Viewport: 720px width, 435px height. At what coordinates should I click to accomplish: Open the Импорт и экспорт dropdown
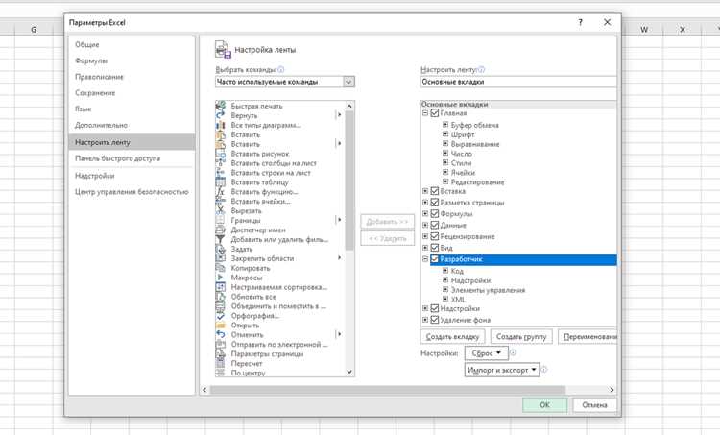(x=502, y=370)
